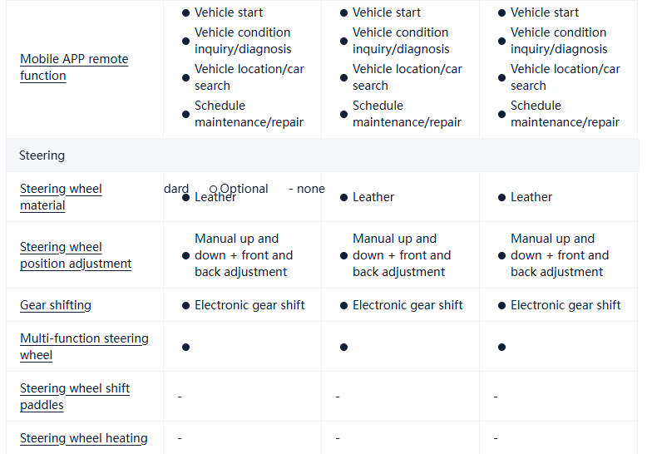Click the Optional legend circle icon
The width and height of the screenshot is (647, 454).
[214, 190]
